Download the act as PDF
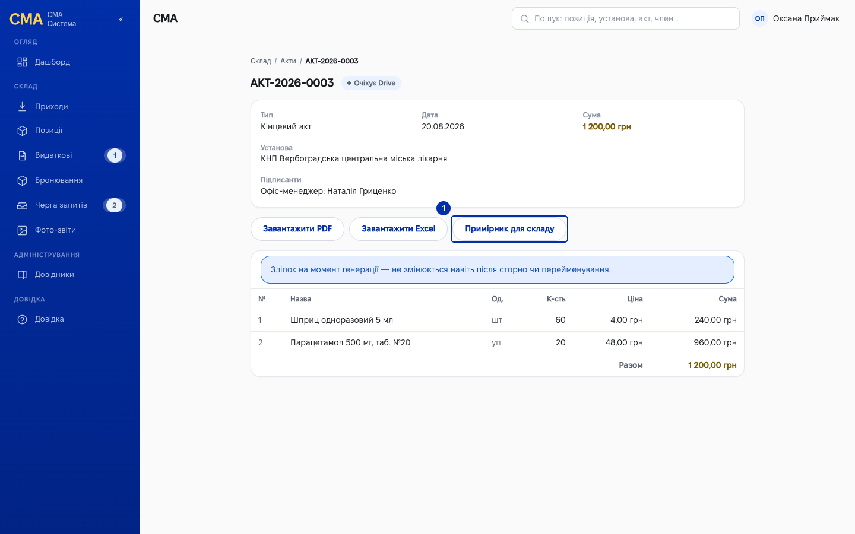This screenshot has height=534, width=855. 297,229
